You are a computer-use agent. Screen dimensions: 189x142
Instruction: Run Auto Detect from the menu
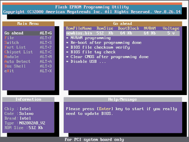[28, 61]
